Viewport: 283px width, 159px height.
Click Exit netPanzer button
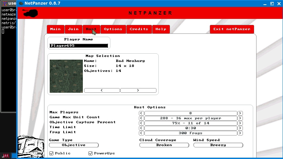point(232,29)
